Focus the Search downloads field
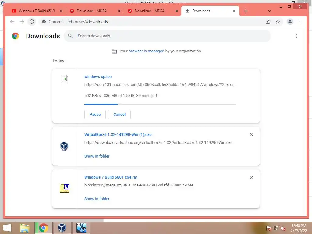312x234 pixels. click(167, 36)
